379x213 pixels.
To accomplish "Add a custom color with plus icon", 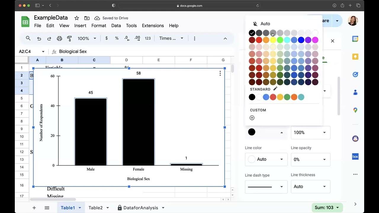I will (x=252, y=118).
